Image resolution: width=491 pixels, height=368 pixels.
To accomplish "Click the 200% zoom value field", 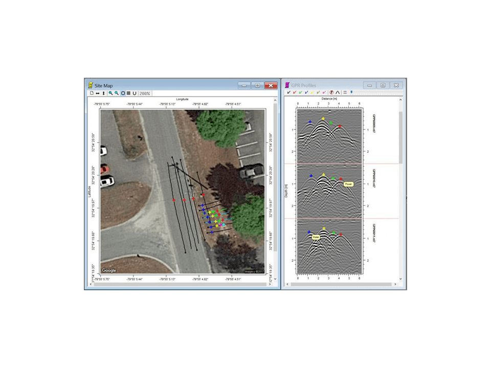I will [x=145, y=94].
